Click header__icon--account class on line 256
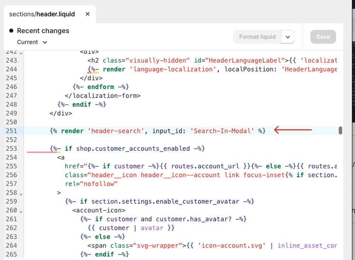Viewport: 355px width, 260px height. tap(180, 175)
